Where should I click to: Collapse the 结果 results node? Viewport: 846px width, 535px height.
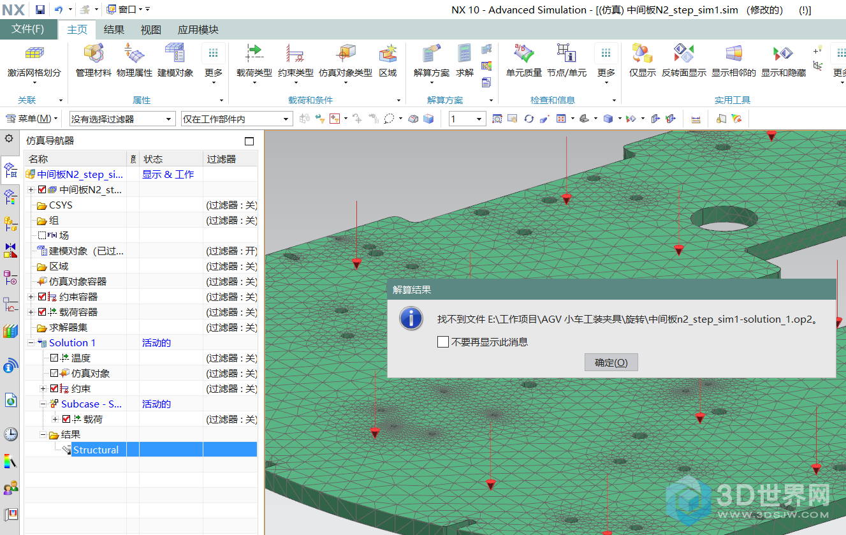43,434
